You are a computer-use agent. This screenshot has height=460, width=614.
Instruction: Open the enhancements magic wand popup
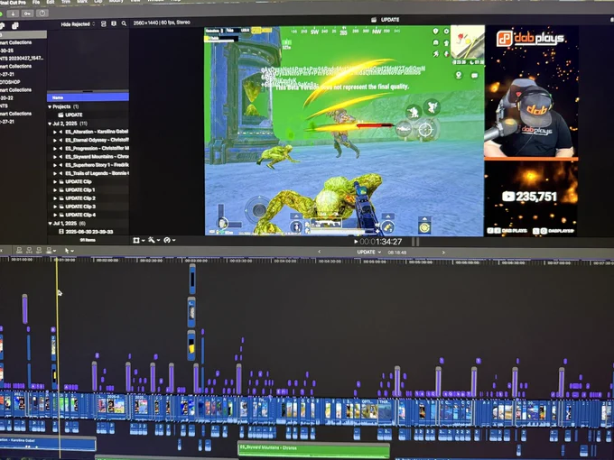click(153, 240)
